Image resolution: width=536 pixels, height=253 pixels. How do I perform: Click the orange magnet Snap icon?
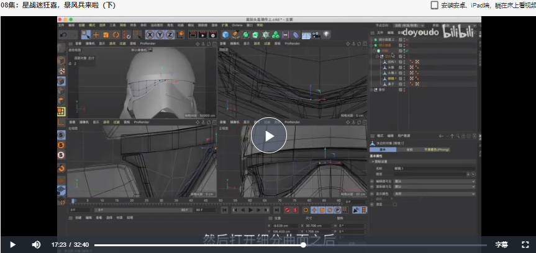click(x=61, y=168)
